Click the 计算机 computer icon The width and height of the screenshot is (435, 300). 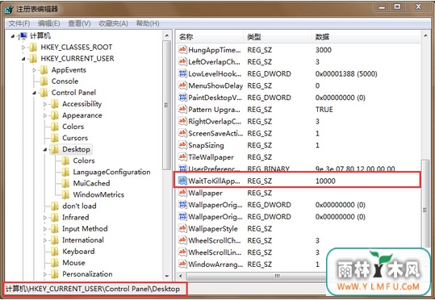pyautogui.click(x=23, y=35)
